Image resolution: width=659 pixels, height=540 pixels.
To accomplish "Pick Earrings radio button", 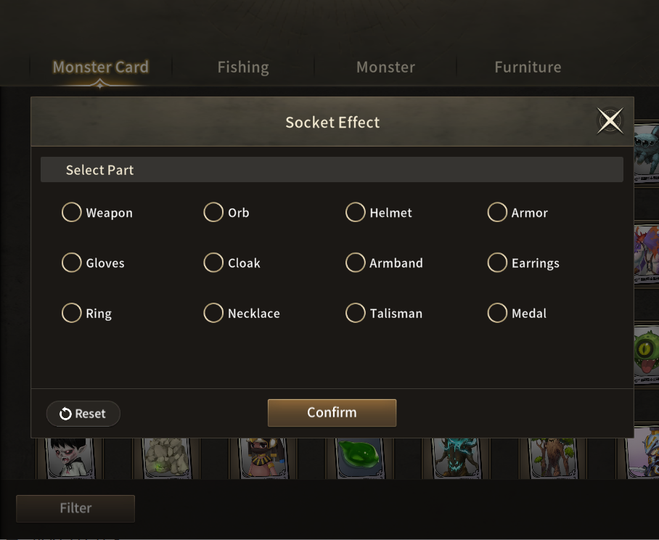I will coord(497,263).
